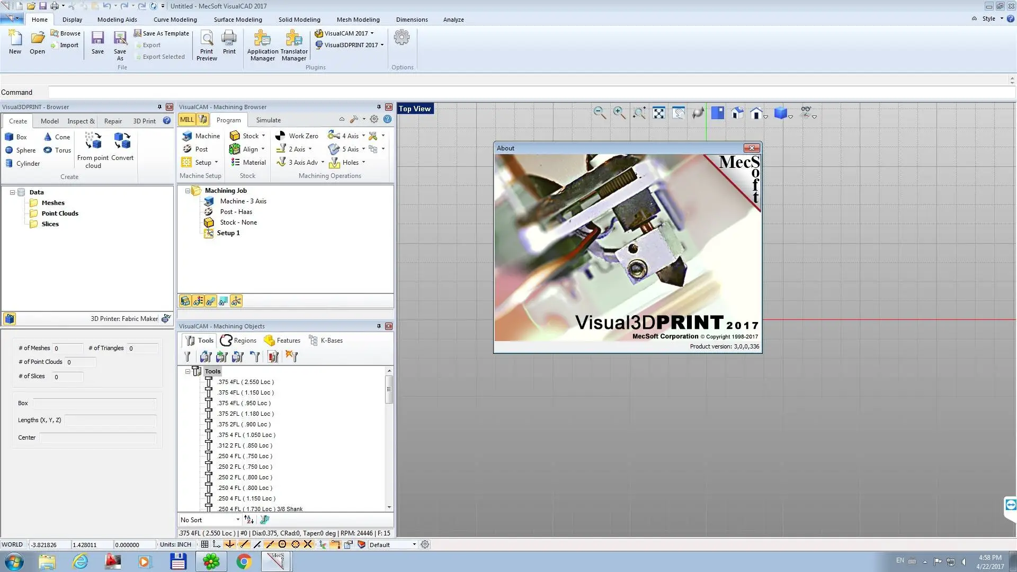Zoom out in the Top View
Viewport: 1017px width, 572px height.
click(x=600, y=113)
